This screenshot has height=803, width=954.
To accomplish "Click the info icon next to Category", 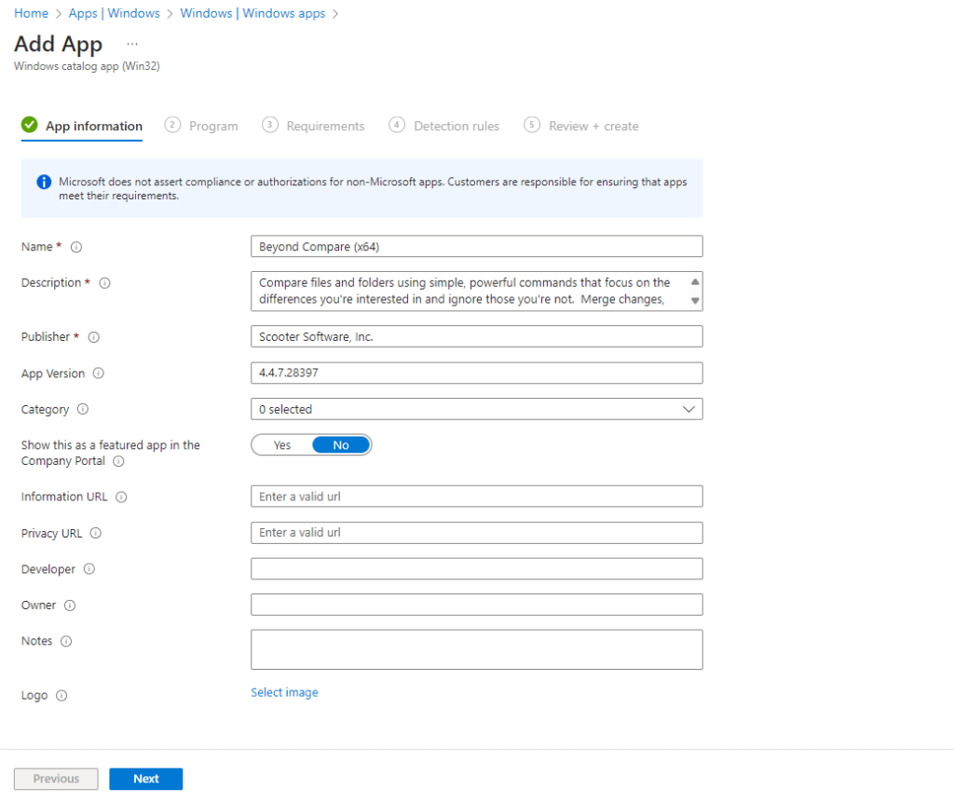I will pos(83,409).
